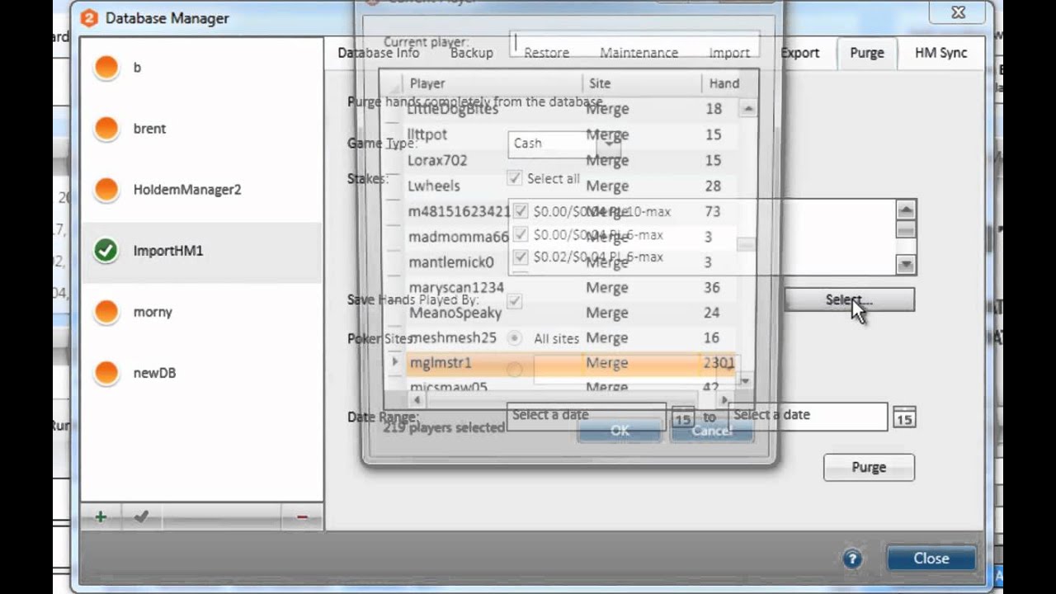Click the Database Manager logo icon in title bar
The width and height of the screenshot is (1056, 594).
tap(88, 17)
